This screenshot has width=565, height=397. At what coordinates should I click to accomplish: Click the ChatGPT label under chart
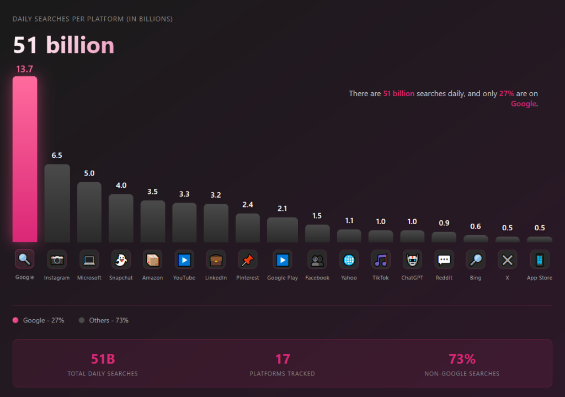coord(412,278)
